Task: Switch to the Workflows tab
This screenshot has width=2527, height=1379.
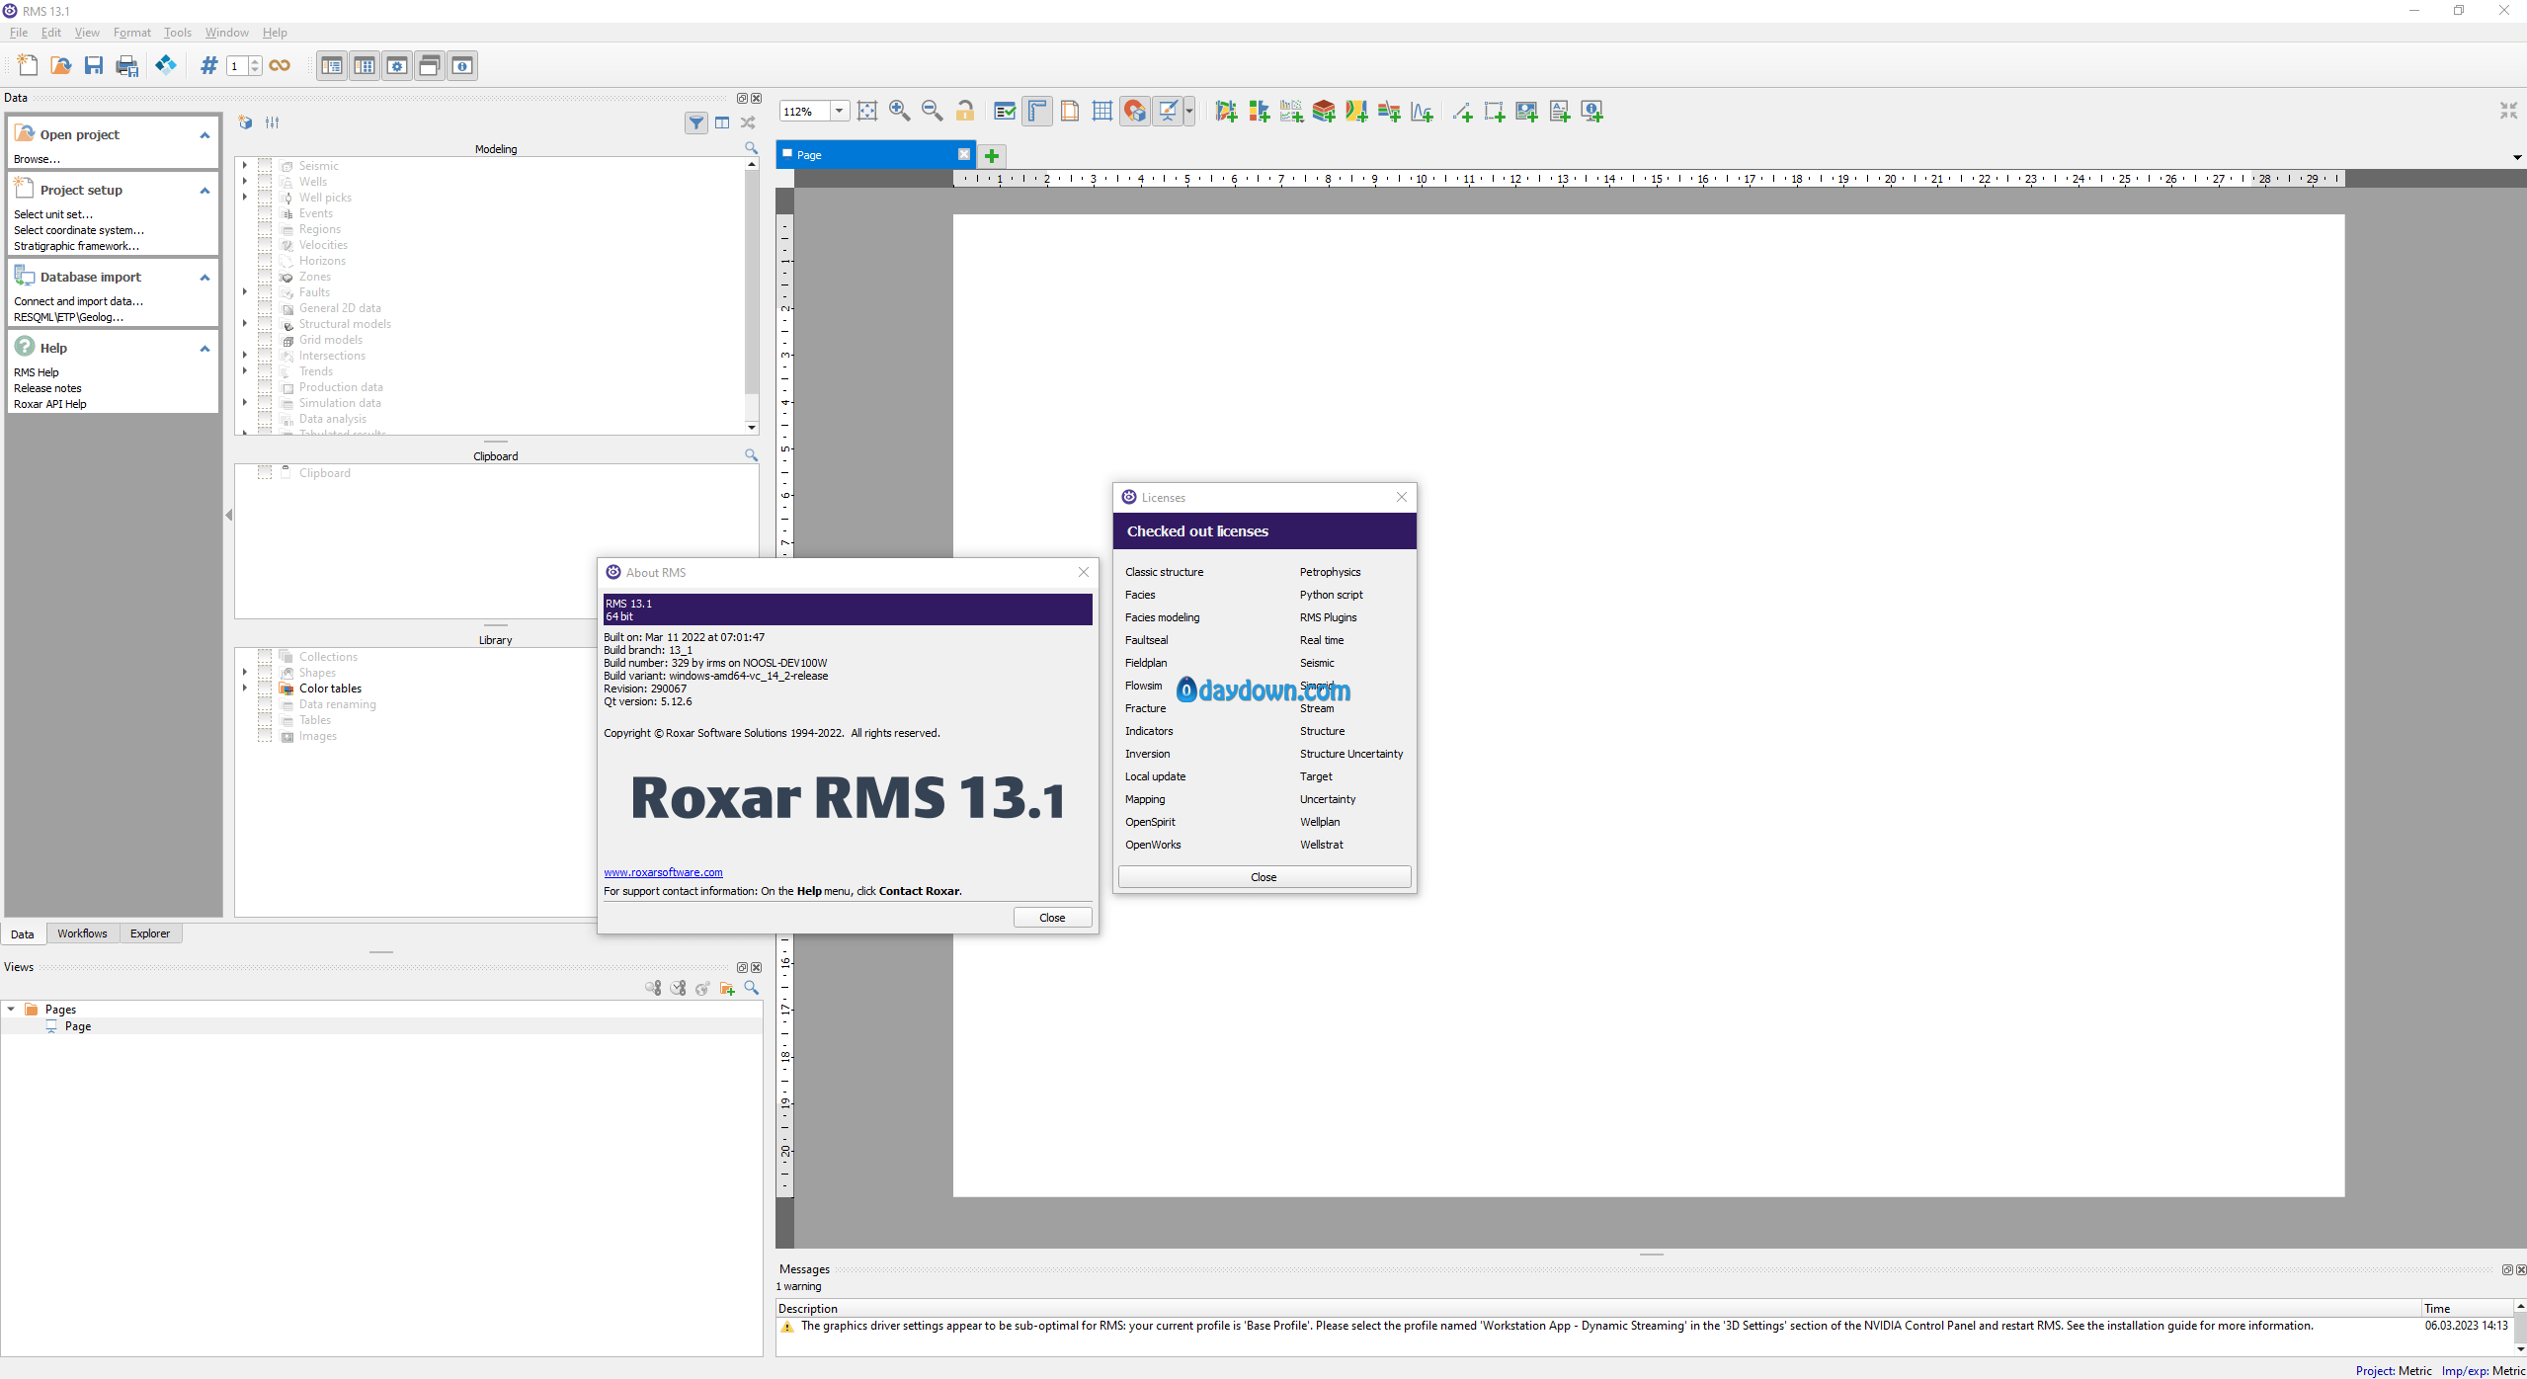Action: click(82, 933)
